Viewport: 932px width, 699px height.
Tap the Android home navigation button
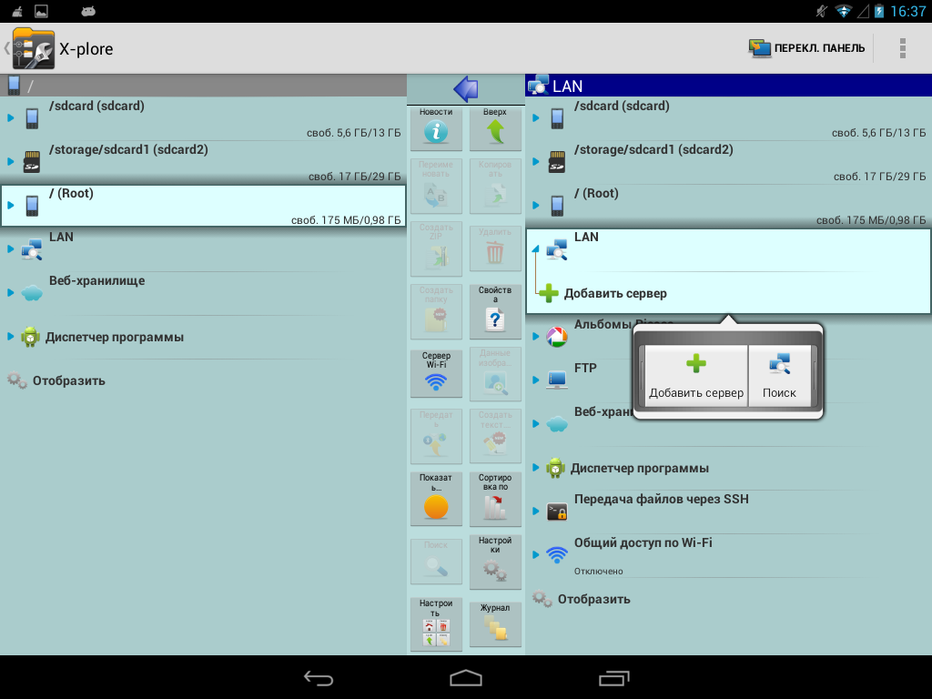coord(466,677)
